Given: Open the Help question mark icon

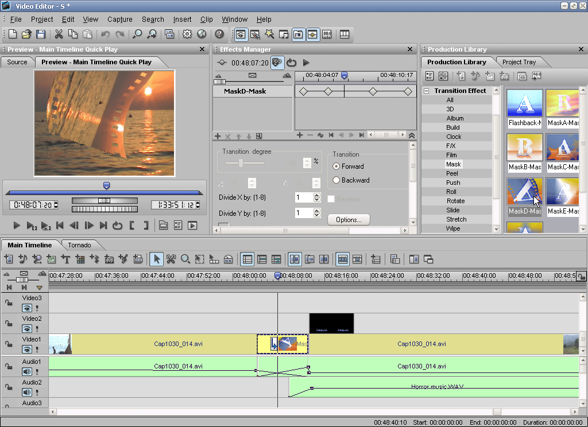Looking at the screenshot, I should (219, 34).
